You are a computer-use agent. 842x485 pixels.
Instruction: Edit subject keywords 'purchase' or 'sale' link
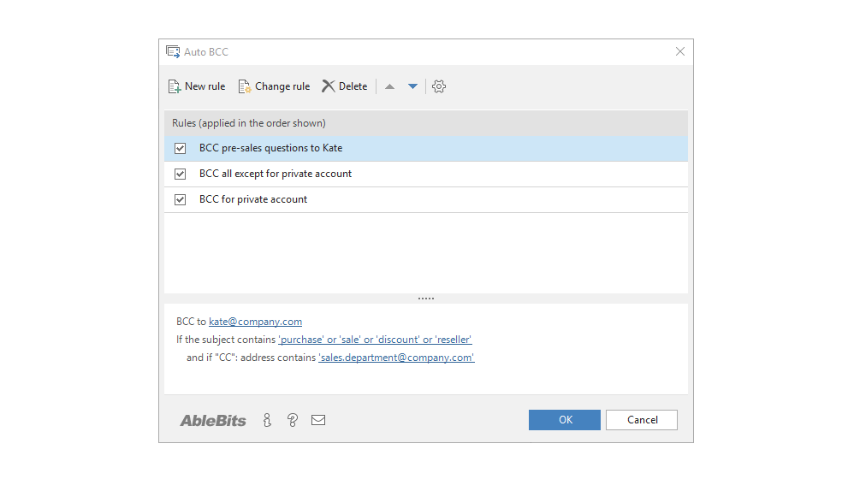(x=375, y=340)
